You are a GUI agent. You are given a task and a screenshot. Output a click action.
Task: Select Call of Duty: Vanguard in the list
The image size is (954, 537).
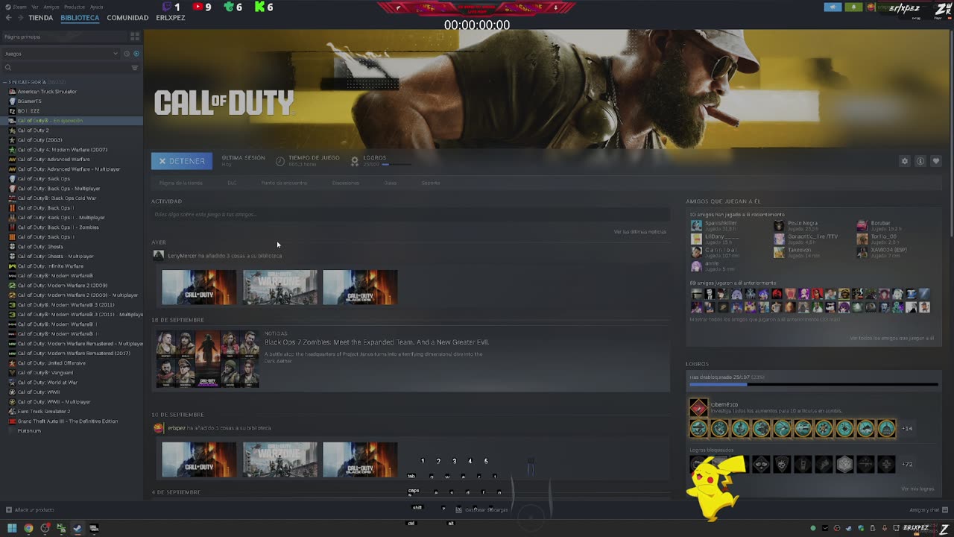(x=45, y=373)
